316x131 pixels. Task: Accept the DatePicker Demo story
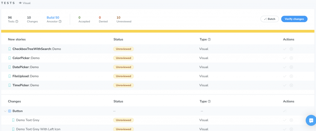click(x=285, y=67)
